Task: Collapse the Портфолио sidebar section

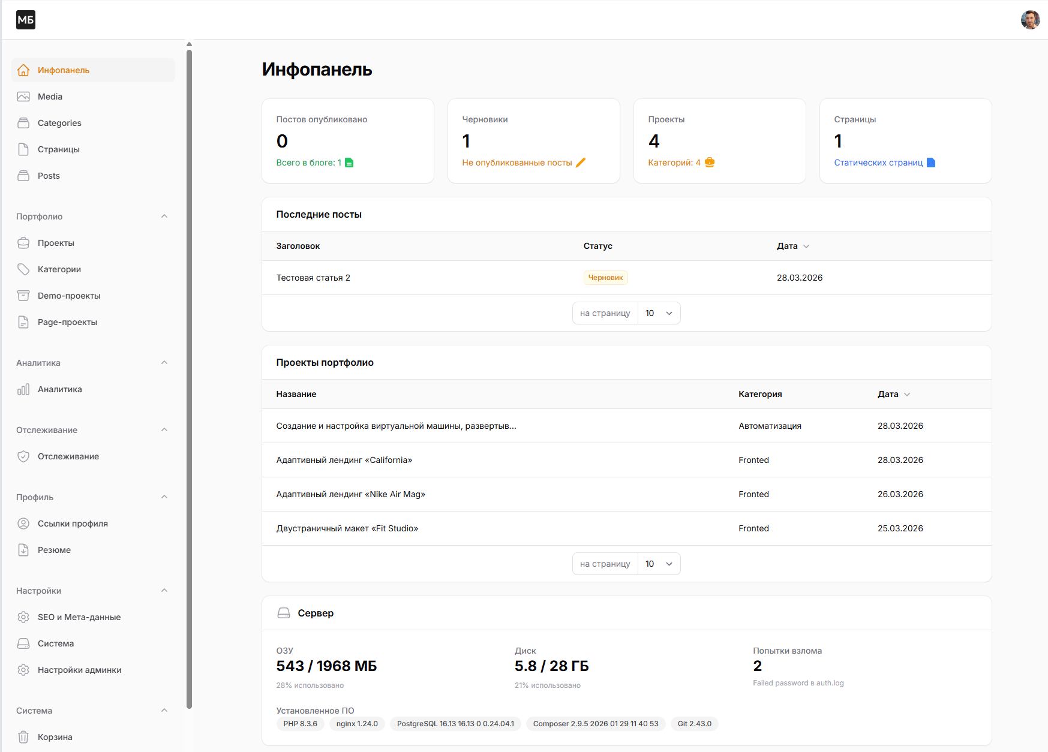Action: [x=164, y=216]
